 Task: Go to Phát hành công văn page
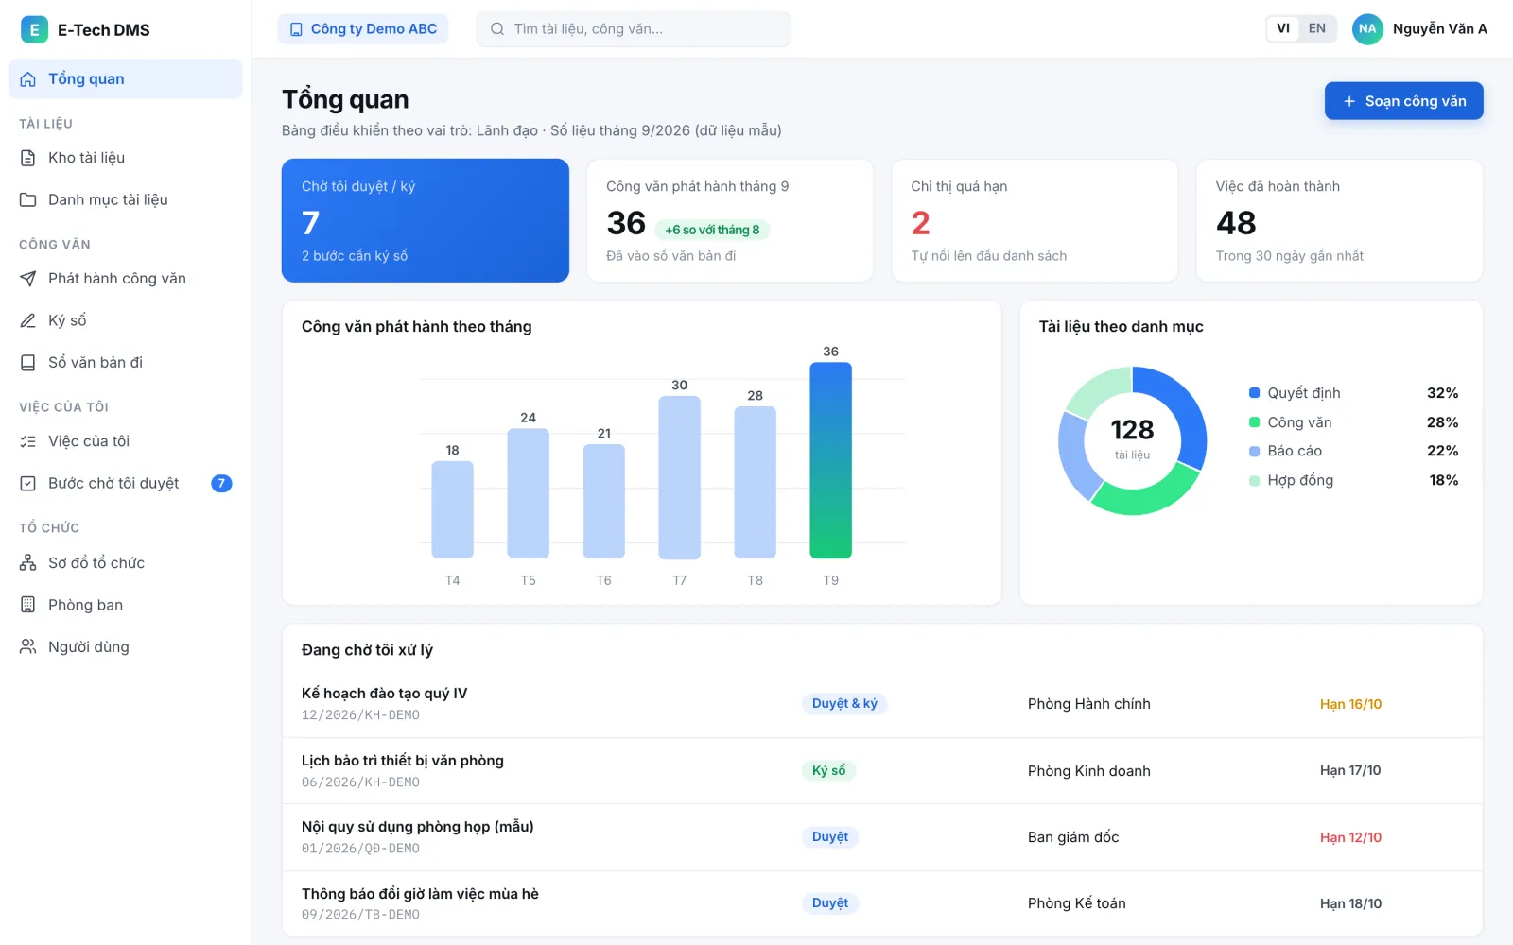[x=126, y=279]
